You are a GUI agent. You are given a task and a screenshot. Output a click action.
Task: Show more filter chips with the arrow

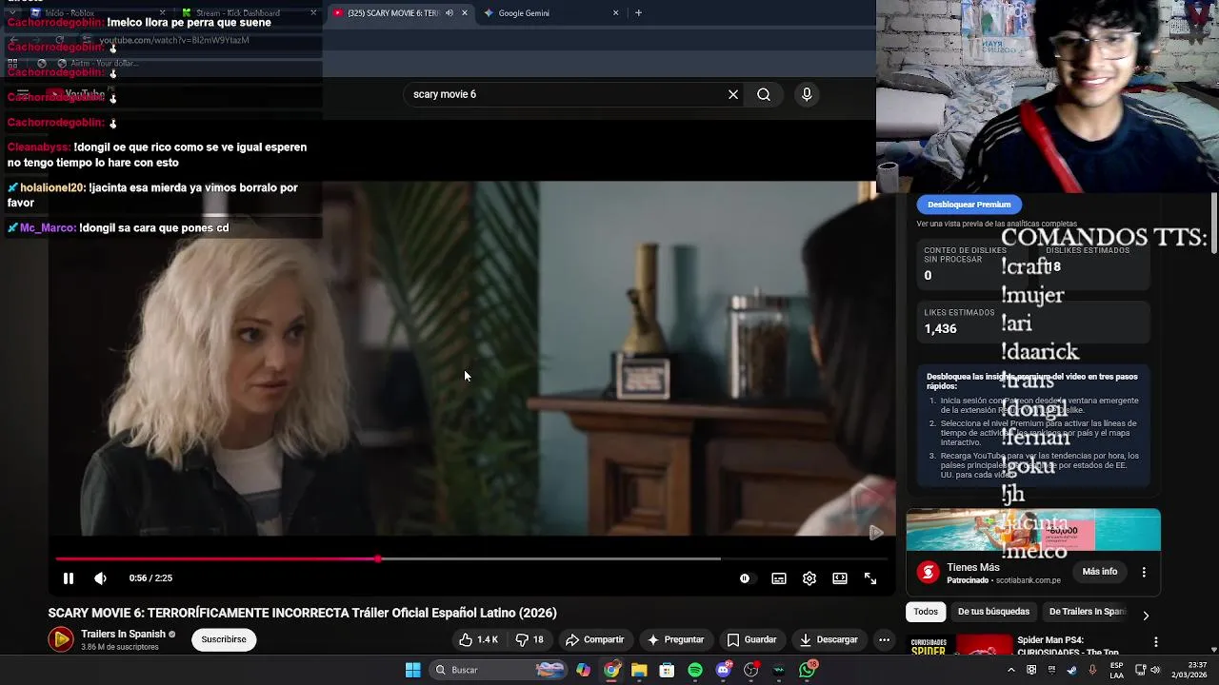point(1146,616)
